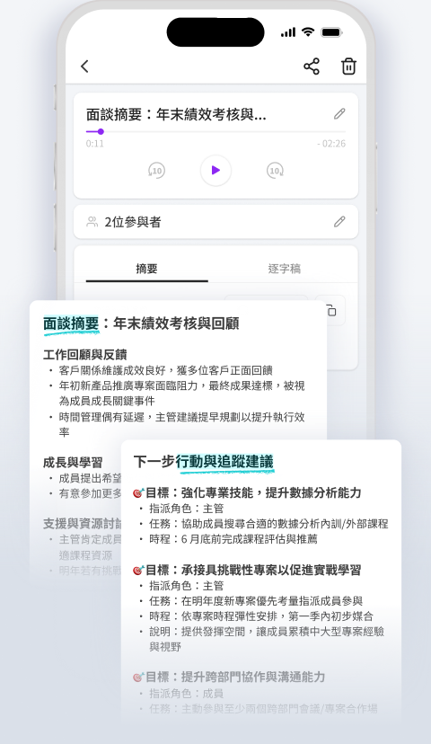This screenshot has height=744, width=431.
Task: Tap the share icon
Action: (312, 66)
